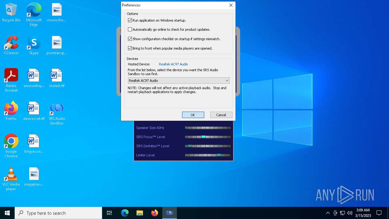Select the moviesfro... image file icon
389x219 pixels.
pyautogui.click(x=57, y=13)
